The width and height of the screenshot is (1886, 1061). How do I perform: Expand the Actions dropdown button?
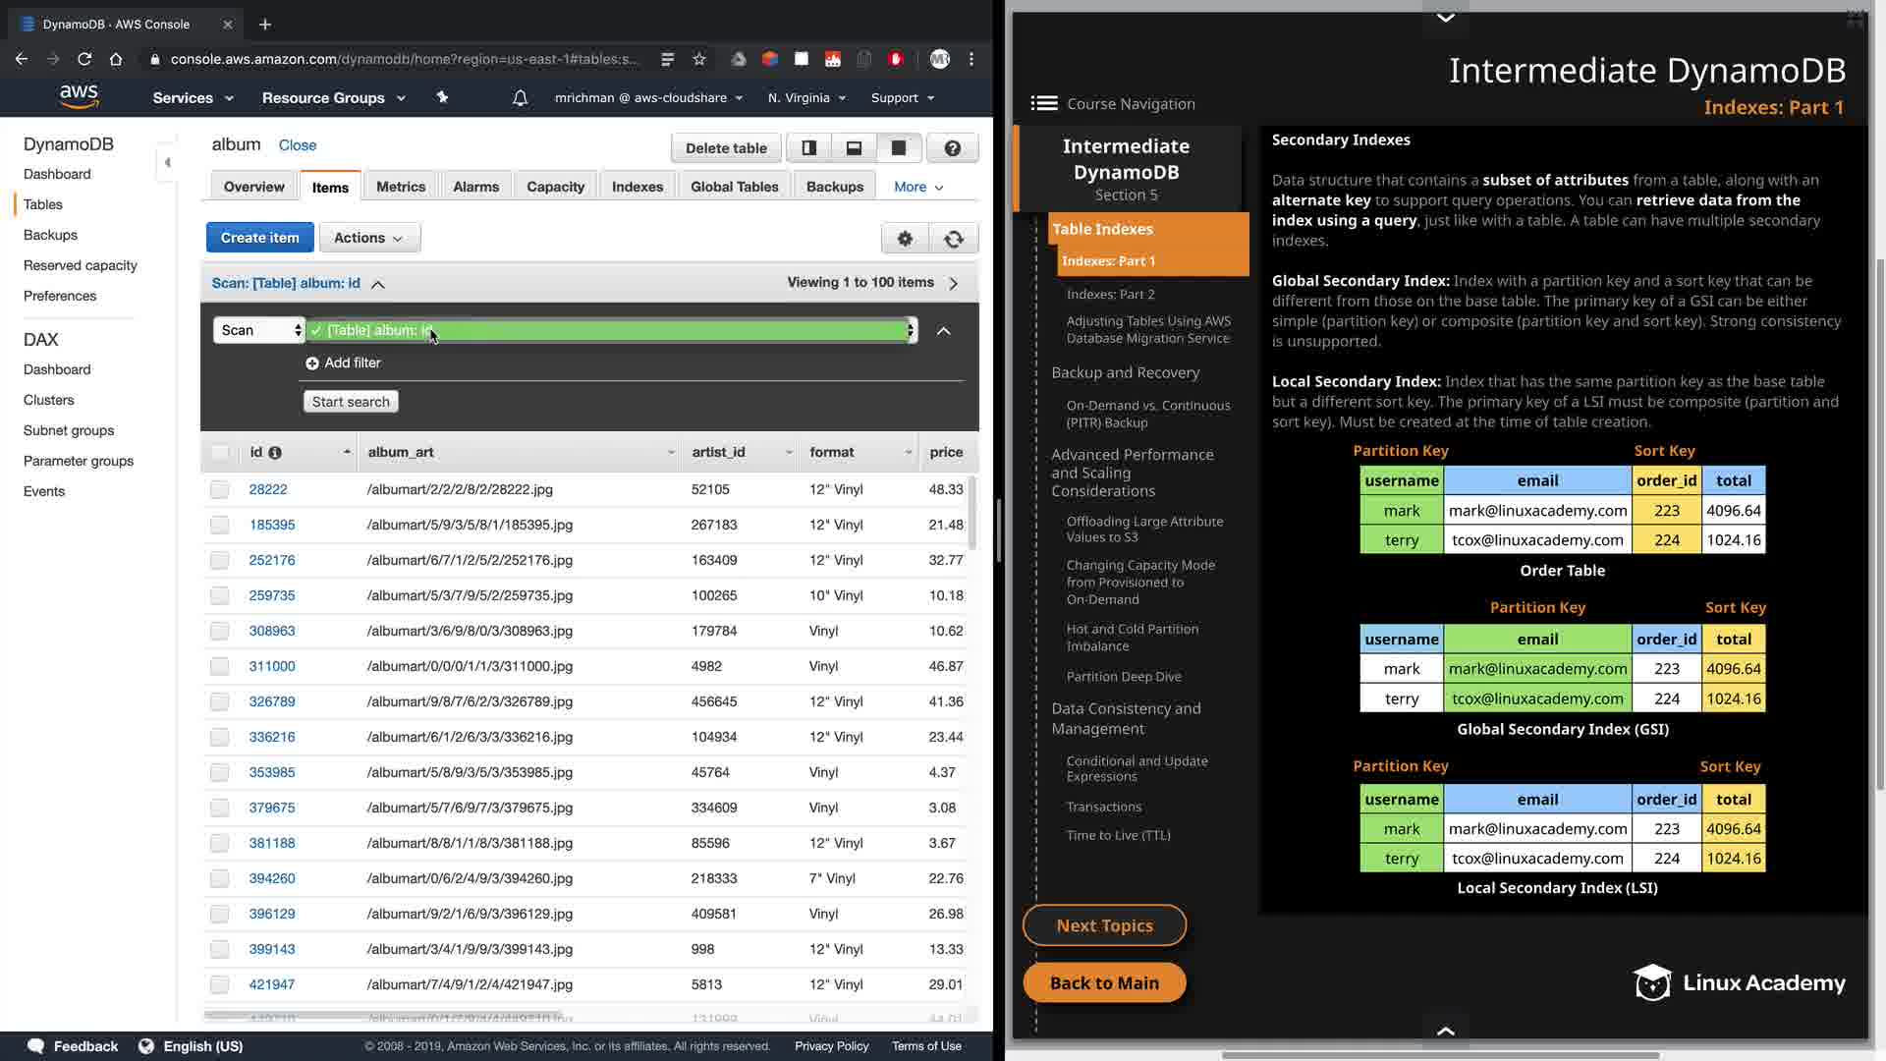(369, 238)
